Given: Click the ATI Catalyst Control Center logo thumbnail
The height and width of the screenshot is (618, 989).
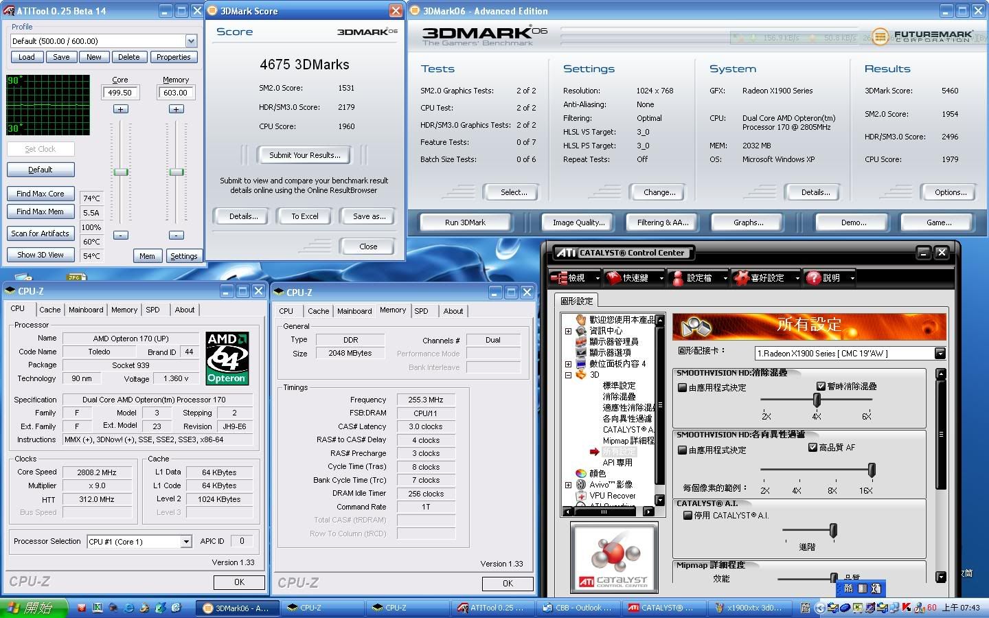Looking at the screenshot, I should [614, 557].
